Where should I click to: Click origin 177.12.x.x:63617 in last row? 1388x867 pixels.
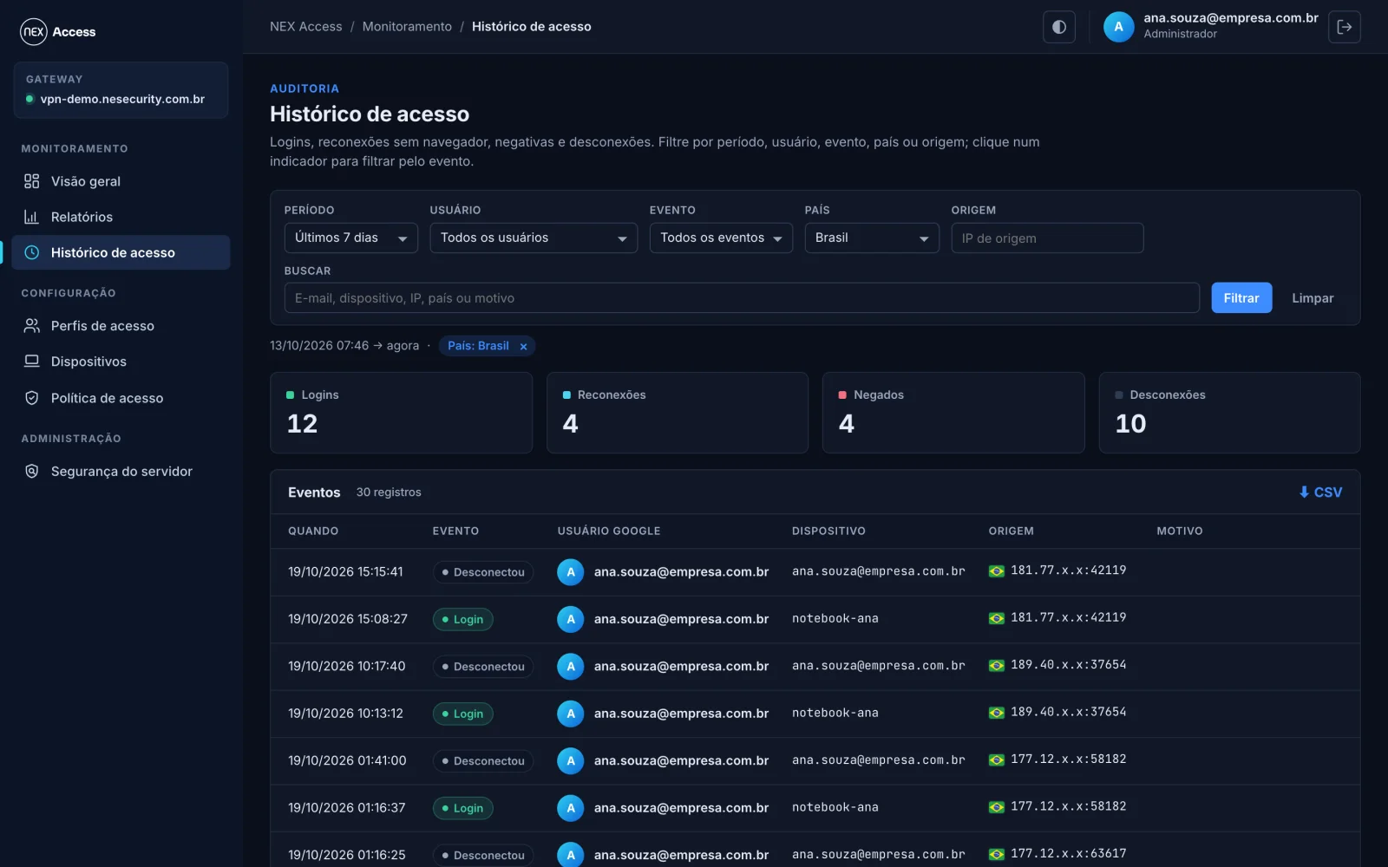pyautogui.click(x=1068, y=853)
